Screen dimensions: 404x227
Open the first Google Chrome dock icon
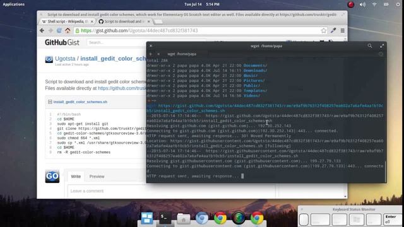[220, 218]
